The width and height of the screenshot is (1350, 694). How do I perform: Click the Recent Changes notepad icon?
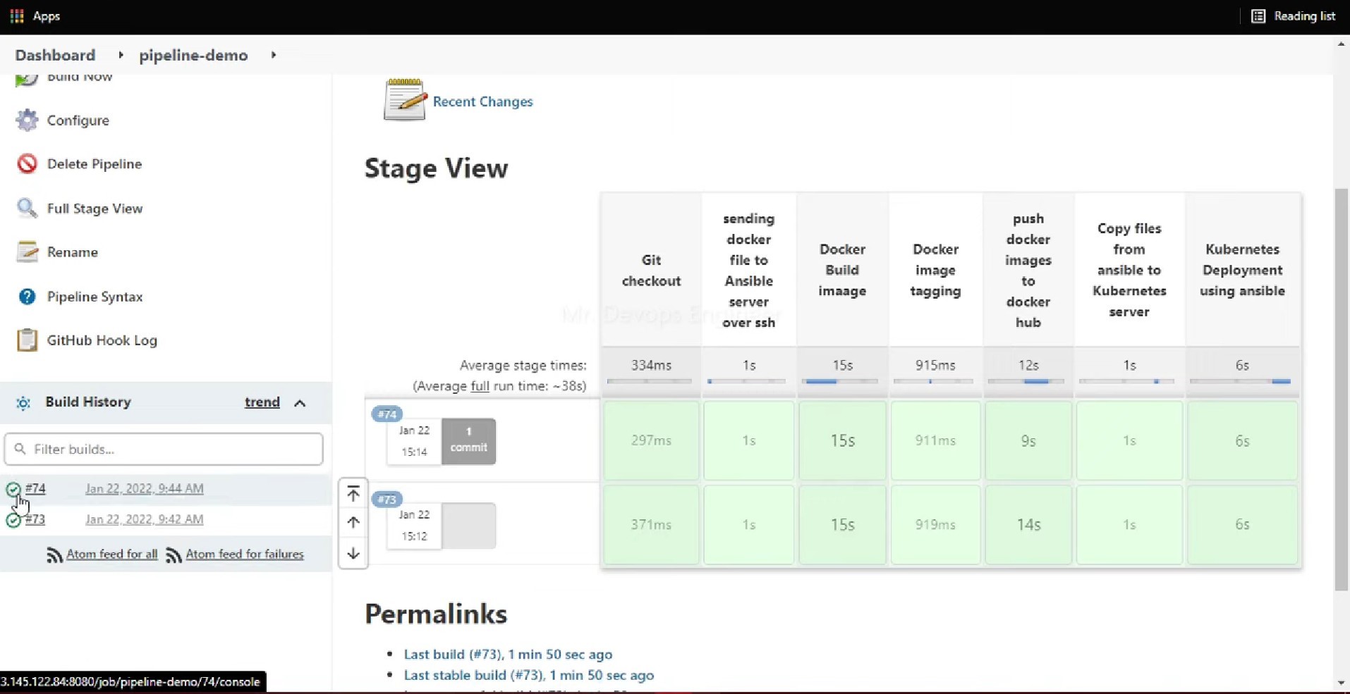click(x=405, y=100)
